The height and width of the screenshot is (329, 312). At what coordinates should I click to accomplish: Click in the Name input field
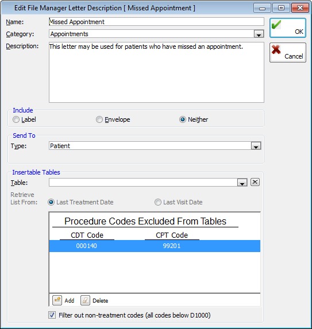[156, 22]
